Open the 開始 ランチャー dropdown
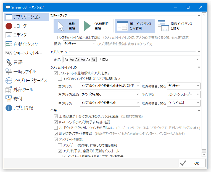 pyautogui.click(x=79, y=44)
